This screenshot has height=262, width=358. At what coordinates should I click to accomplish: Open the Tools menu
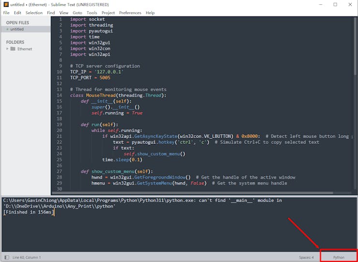91,13
